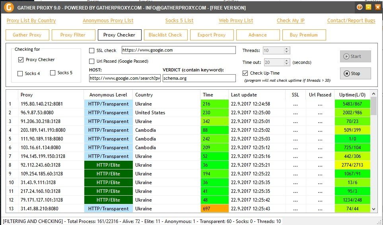Click the proxy list scroll down arrow
The height and width of the screenshot is (225, 383).
373,209
